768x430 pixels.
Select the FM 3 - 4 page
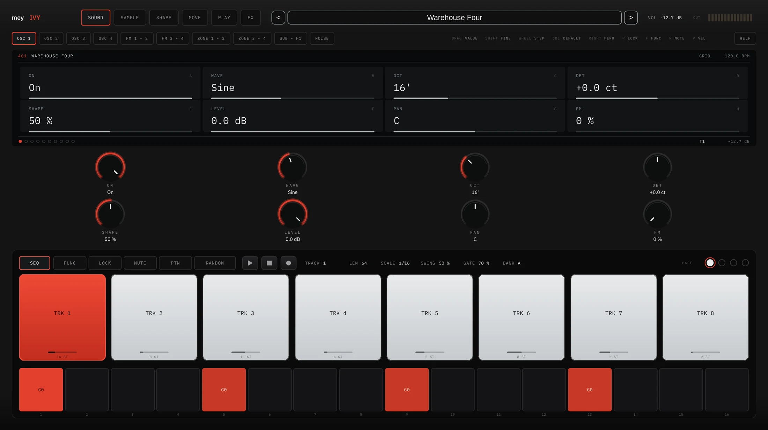(172, 38)
